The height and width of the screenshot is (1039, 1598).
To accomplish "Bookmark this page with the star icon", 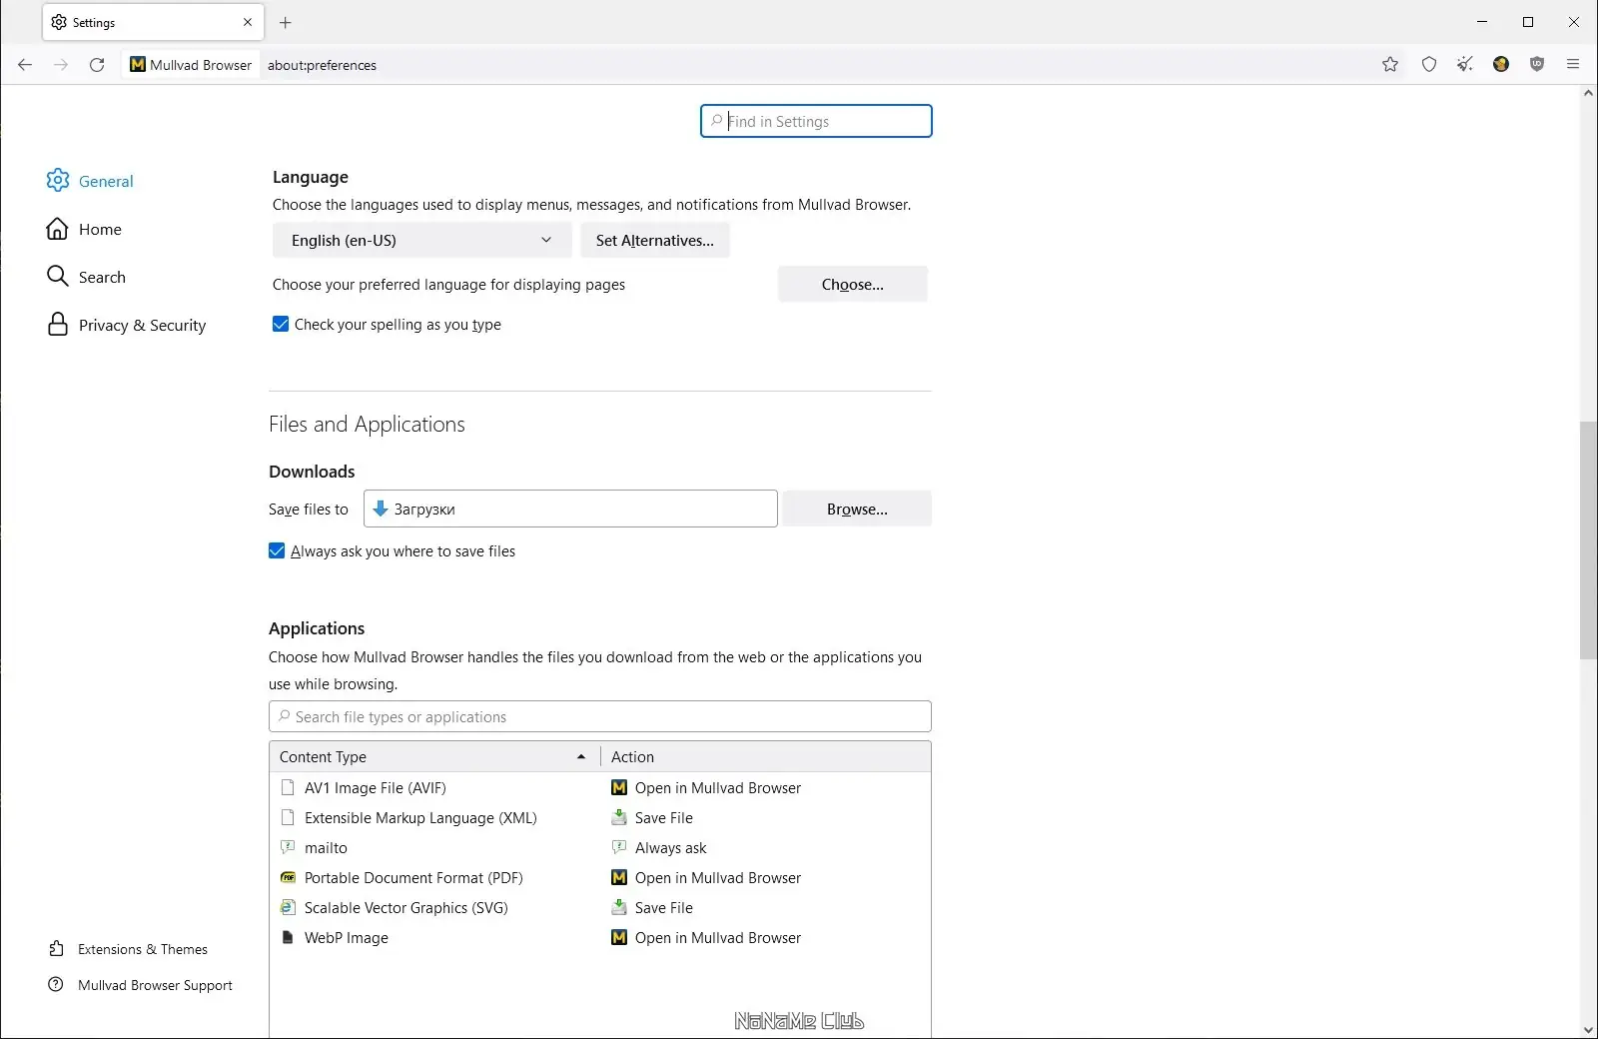I will [1390, 65].
